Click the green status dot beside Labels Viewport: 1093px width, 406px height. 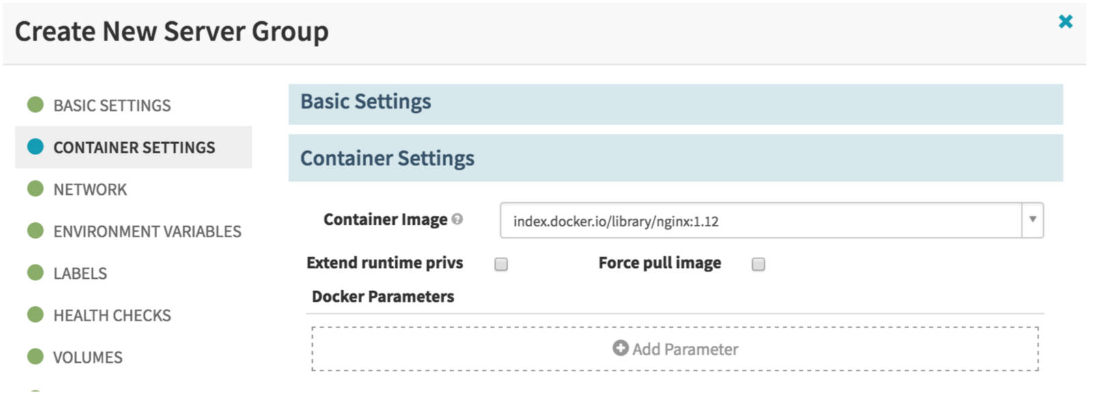[x=36, y=273]
